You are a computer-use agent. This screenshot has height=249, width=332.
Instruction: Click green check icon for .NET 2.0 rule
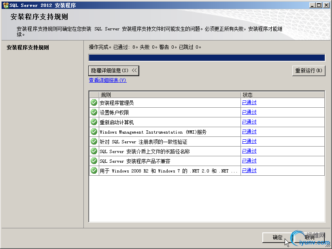click(94, 171)
